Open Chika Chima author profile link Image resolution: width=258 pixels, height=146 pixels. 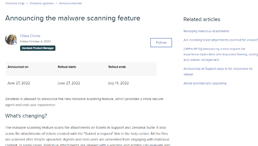click(30, 36)
